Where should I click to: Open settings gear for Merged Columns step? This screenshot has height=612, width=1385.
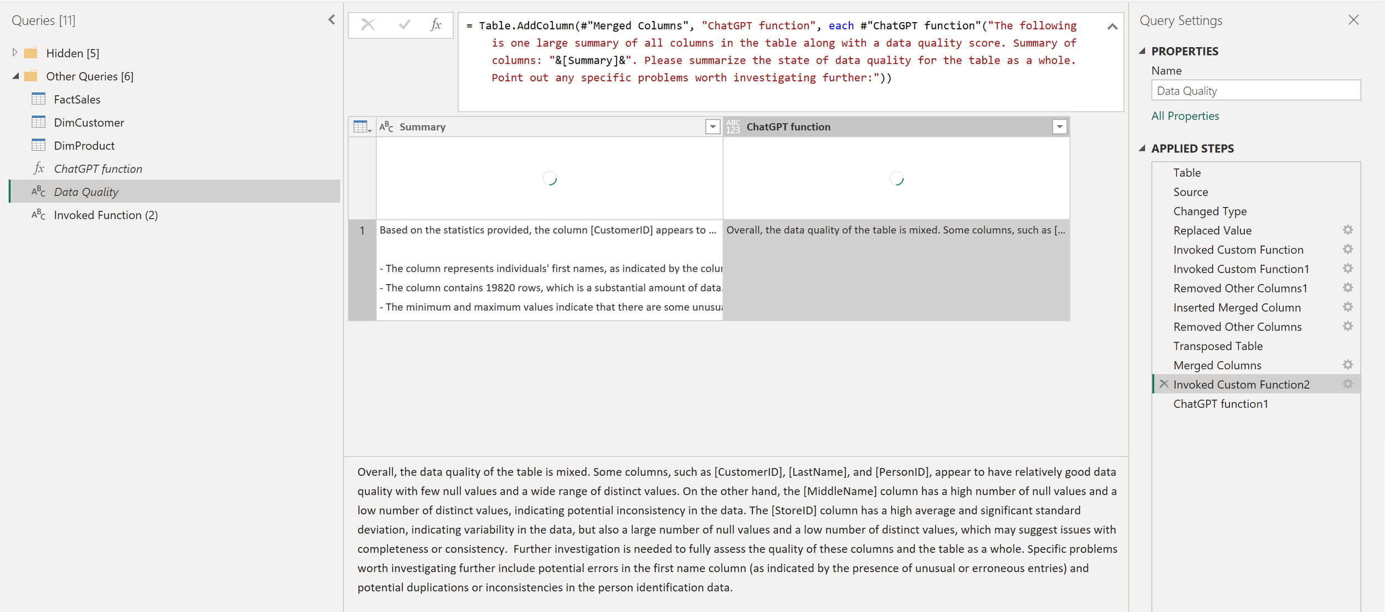tap(1348, 365)
